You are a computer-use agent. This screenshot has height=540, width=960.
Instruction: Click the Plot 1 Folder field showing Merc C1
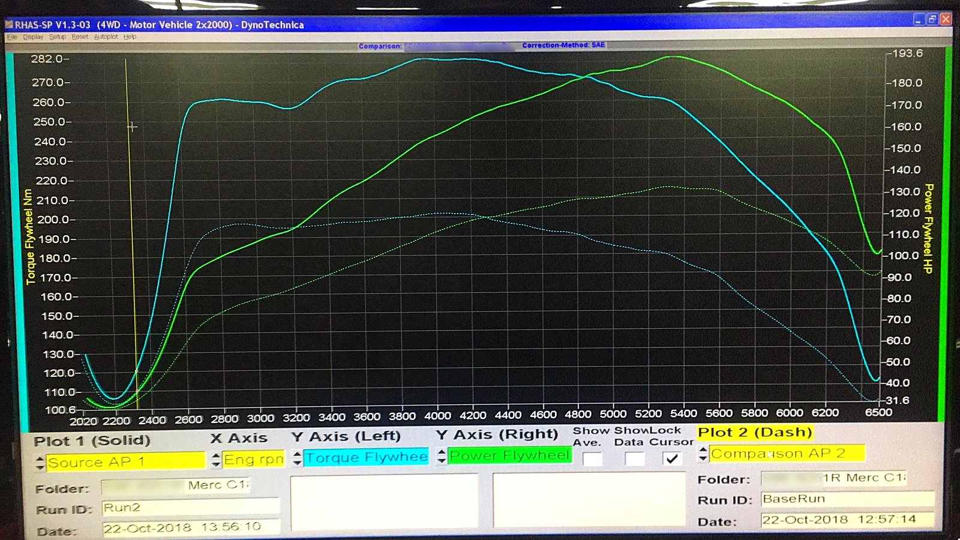pyautogui.click(x=175, y=485)
